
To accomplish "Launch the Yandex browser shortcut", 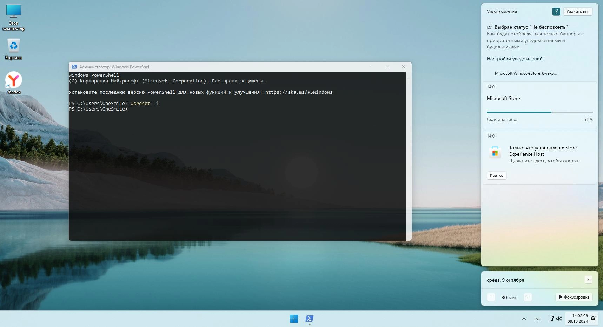I will click(14, 83).
